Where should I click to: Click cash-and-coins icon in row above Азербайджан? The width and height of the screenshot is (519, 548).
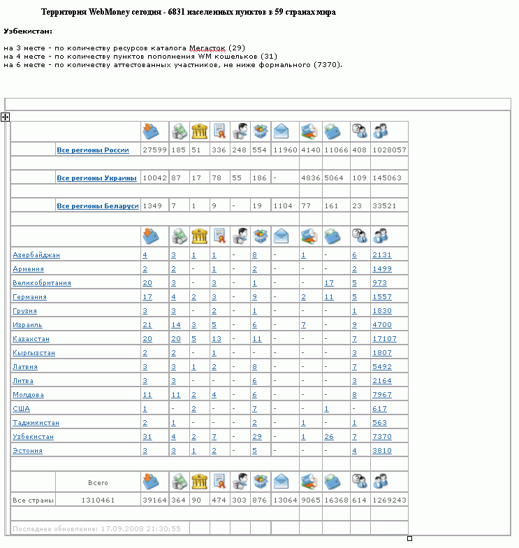[179, 236]
